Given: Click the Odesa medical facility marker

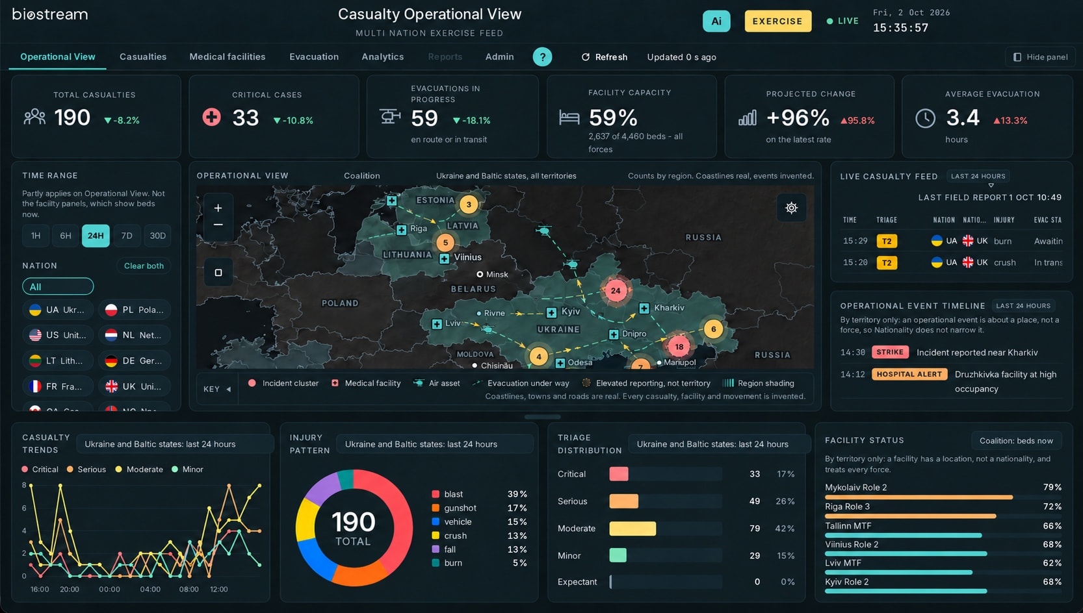Looking at the screenshot, I should [x=560, y=363].
